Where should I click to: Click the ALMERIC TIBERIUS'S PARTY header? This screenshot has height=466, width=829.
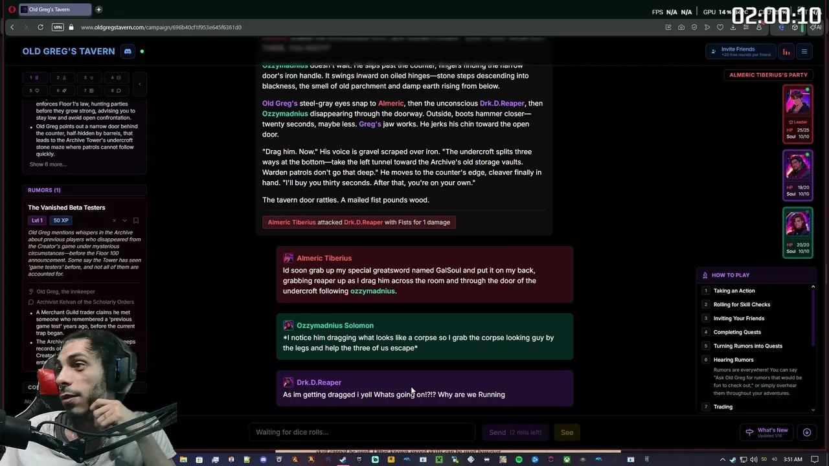pyautogui.click(x=768, y=75)
